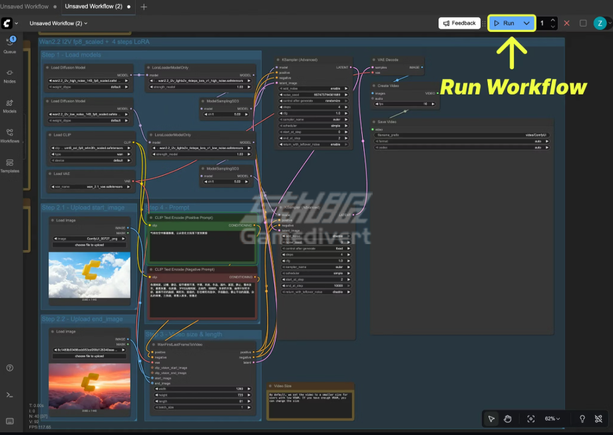
Task: Open the Templates sidebar icon
Action: [10, 166]
